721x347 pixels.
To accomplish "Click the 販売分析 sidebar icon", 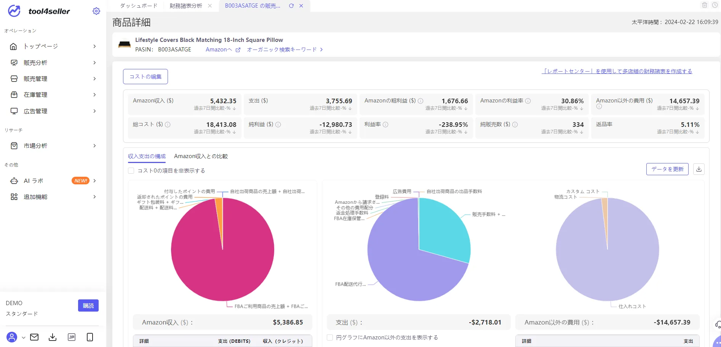I will click(14, 62).
